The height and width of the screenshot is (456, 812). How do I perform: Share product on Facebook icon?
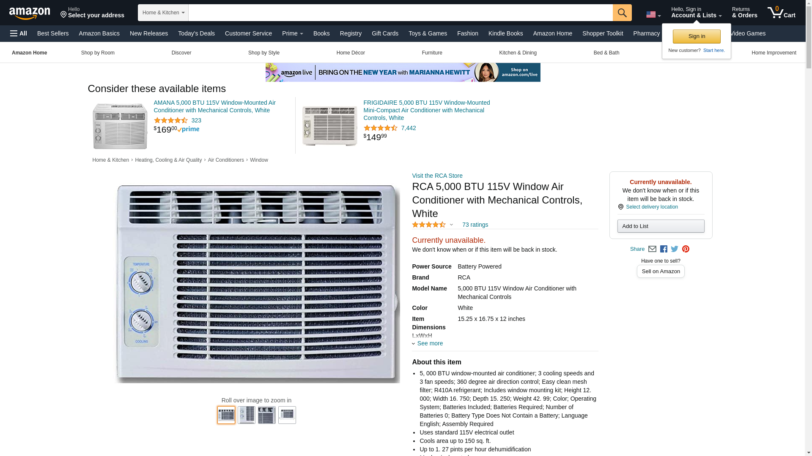664,249
